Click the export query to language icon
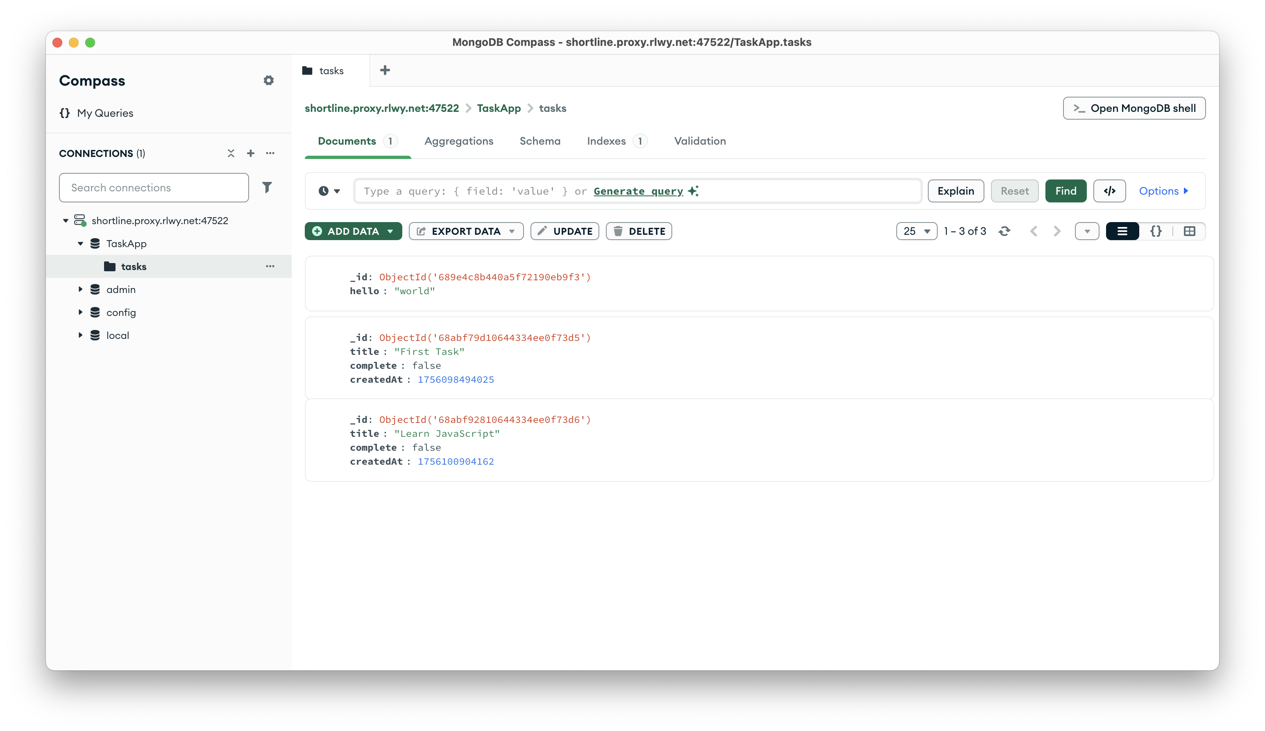The width and height of the screenshot is (1265, 731). tap(1109, 191)
